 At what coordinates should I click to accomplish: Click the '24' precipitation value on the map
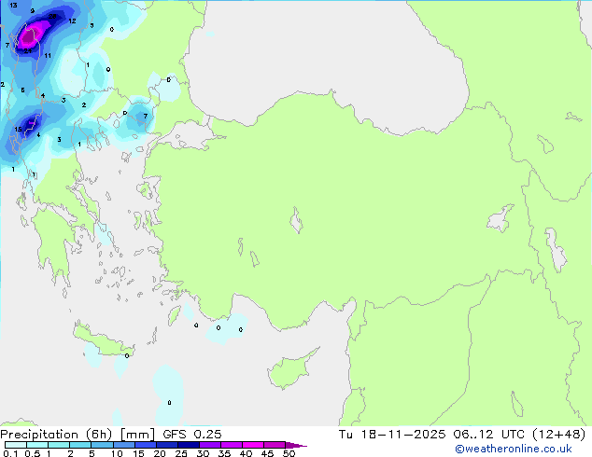[x=28, y=51]
